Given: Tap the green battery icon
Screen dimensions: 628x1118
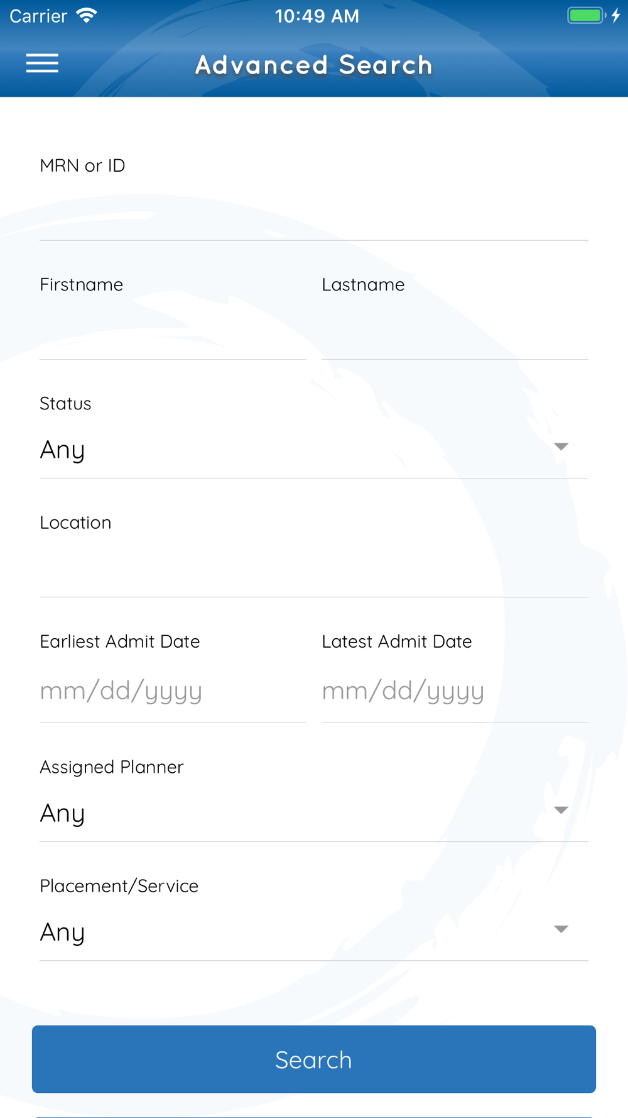Looking at the screenshot, I should tap(585, 15).
